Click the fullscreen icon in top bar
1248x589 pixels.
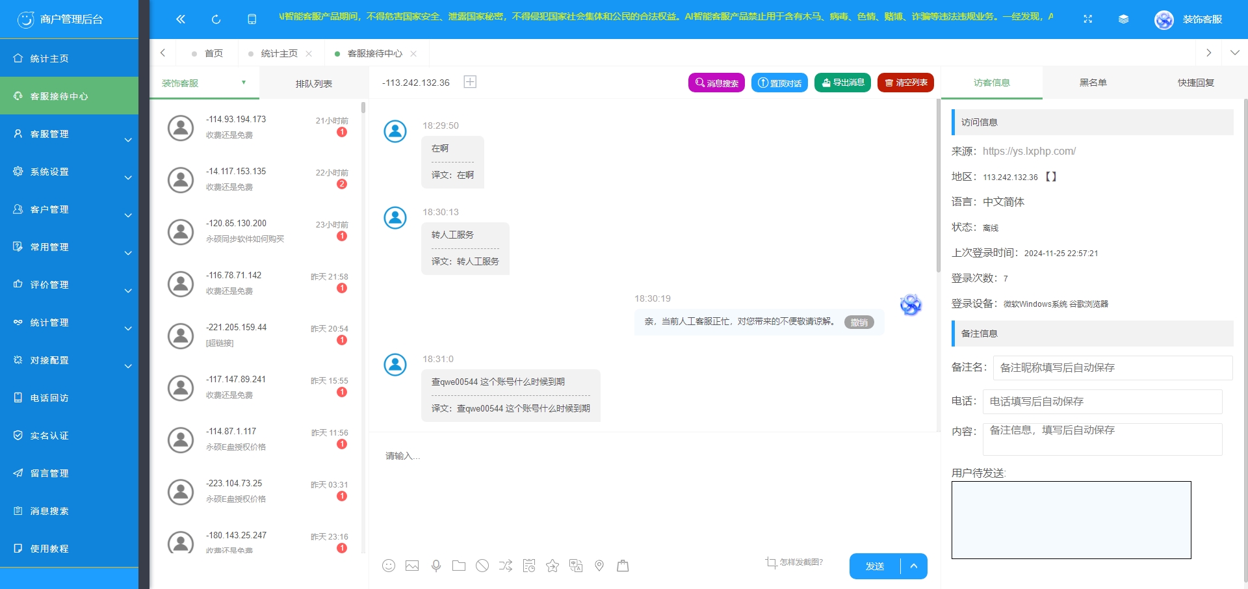coord(1087,20)
